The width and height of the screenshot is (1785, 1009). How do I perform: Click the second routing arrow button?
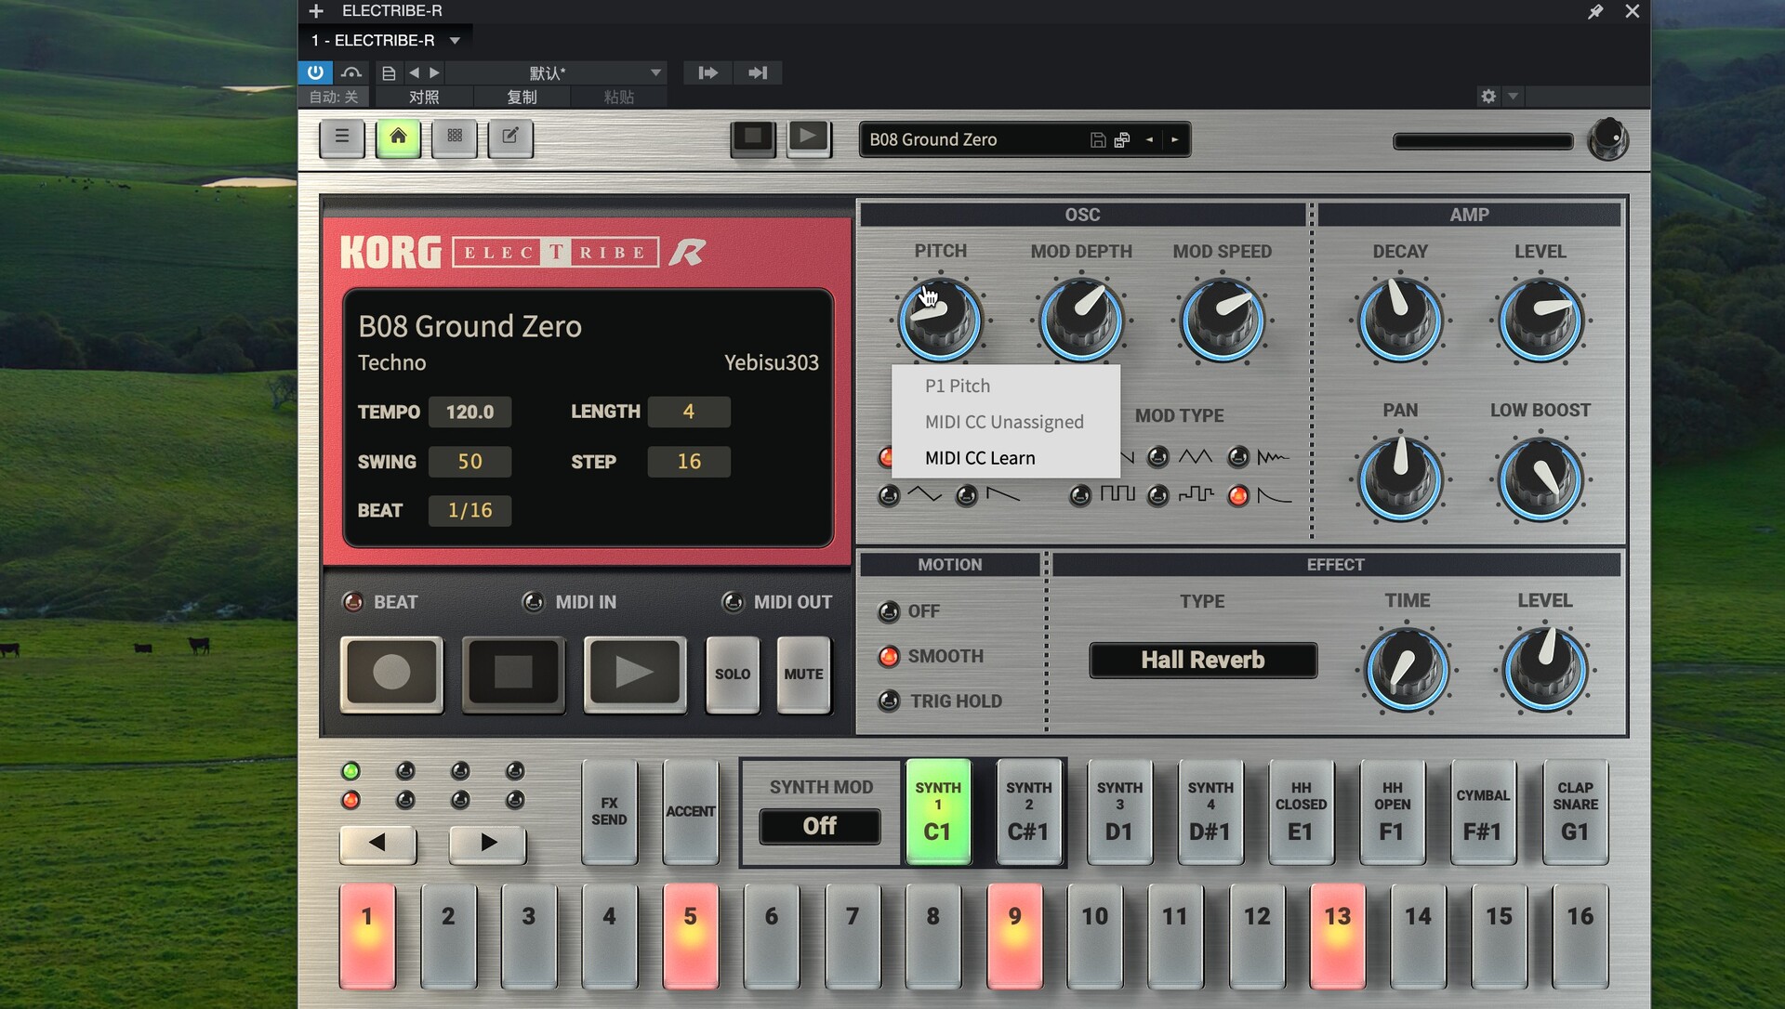[758, 72]
